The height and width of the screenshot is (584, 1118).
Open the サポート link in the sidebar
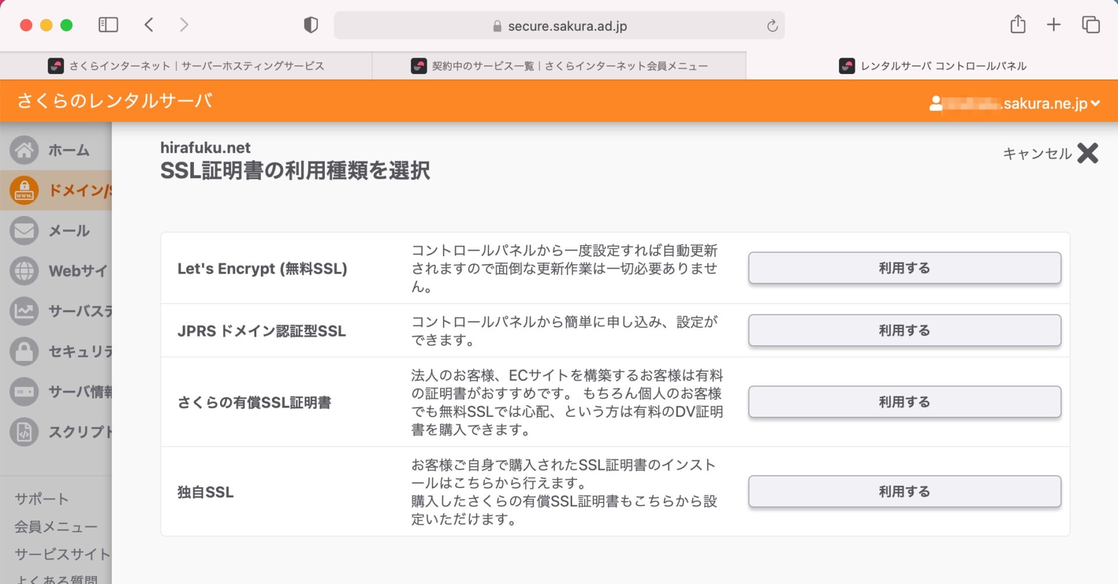(41, 499)
